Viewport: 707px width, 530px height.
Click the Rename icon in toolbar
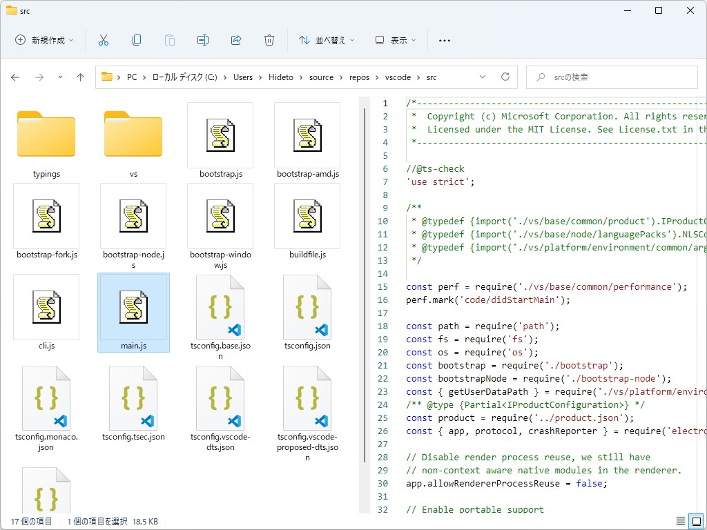pyautogui.click(x=203, y=40)
